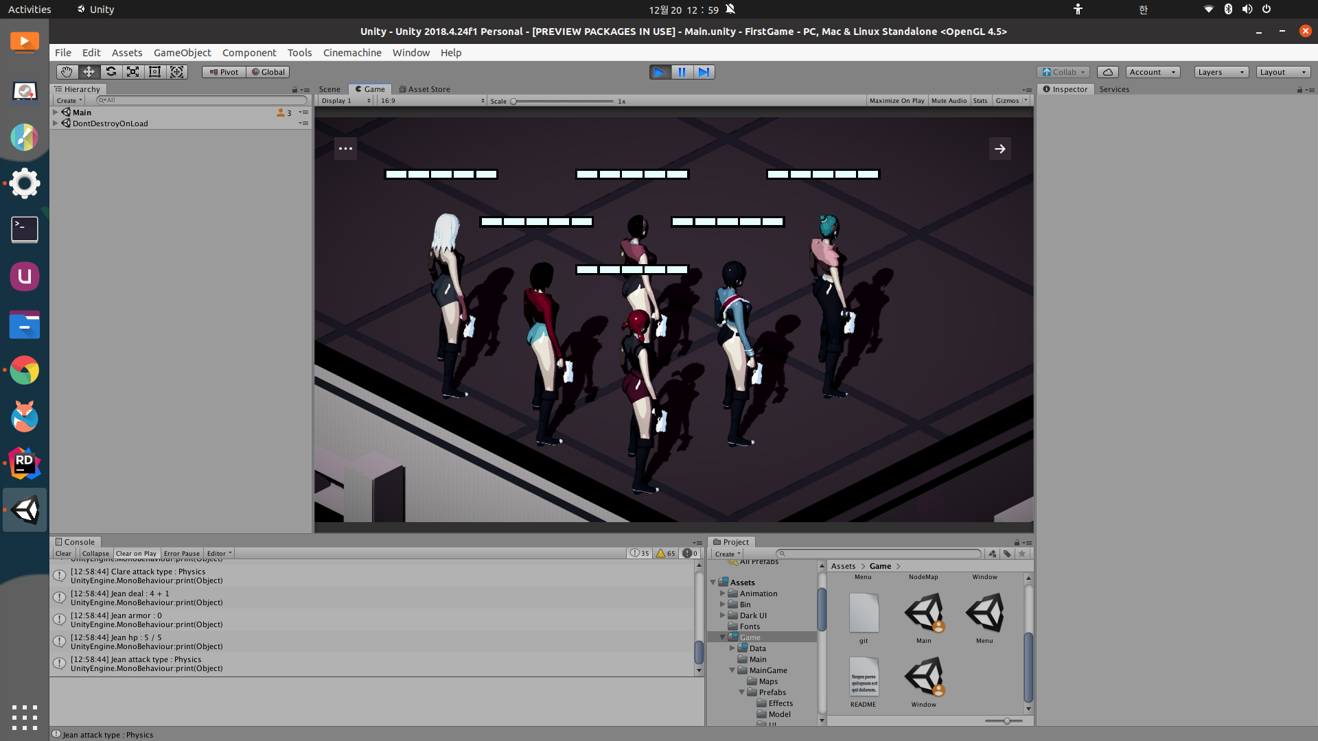Open Console Editor dropdown

click(220, 553)
